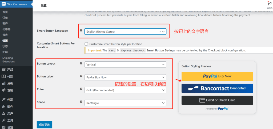Click the Important: notice label
Viewport: 273px width, 129px height.
pos(95,50)
